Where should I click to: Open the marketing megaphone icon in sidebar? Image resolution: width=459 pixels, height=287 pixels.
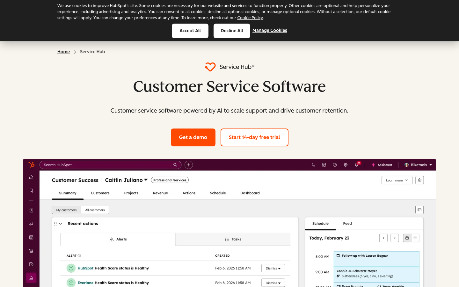[x=31, y=224]
